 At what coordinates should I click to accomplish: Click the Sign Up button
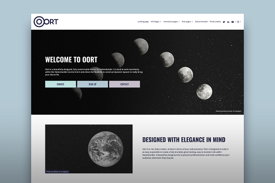93,84
